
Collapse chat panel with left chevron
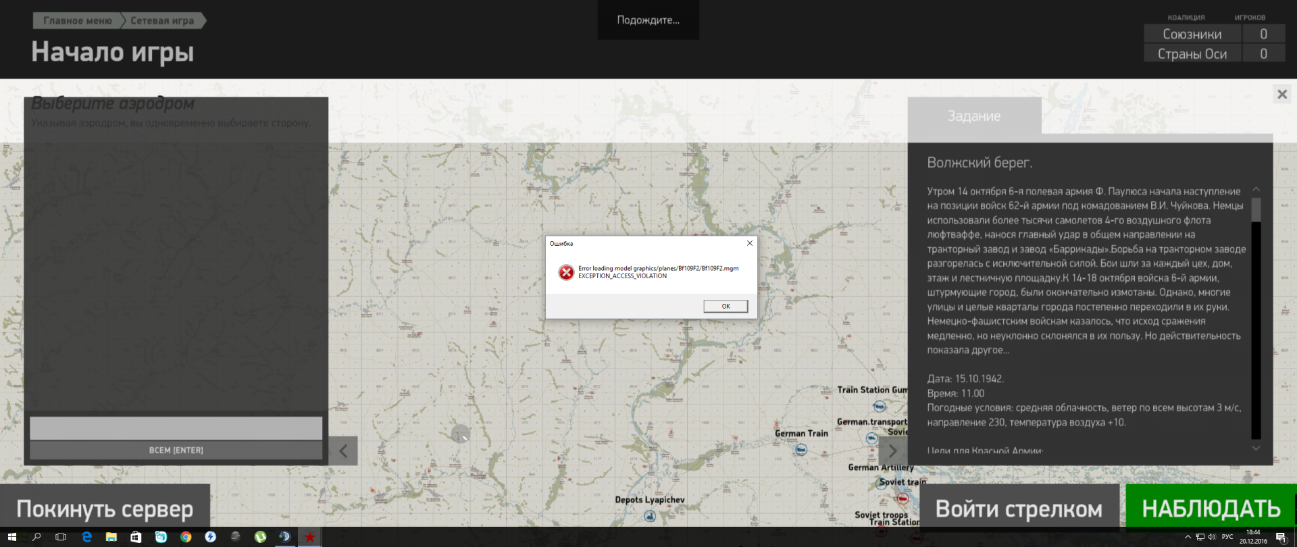tap(343, 450)
